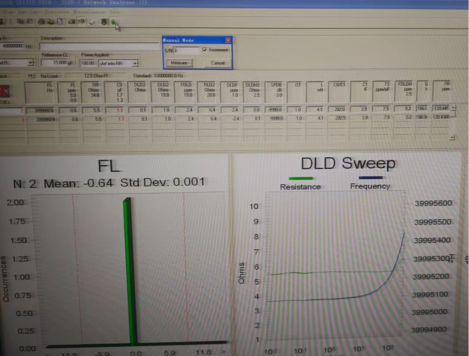This screenshot has width=469, height=356.
Task: Click the traffic light toolbar icon
Action: [x=103, y=22]
